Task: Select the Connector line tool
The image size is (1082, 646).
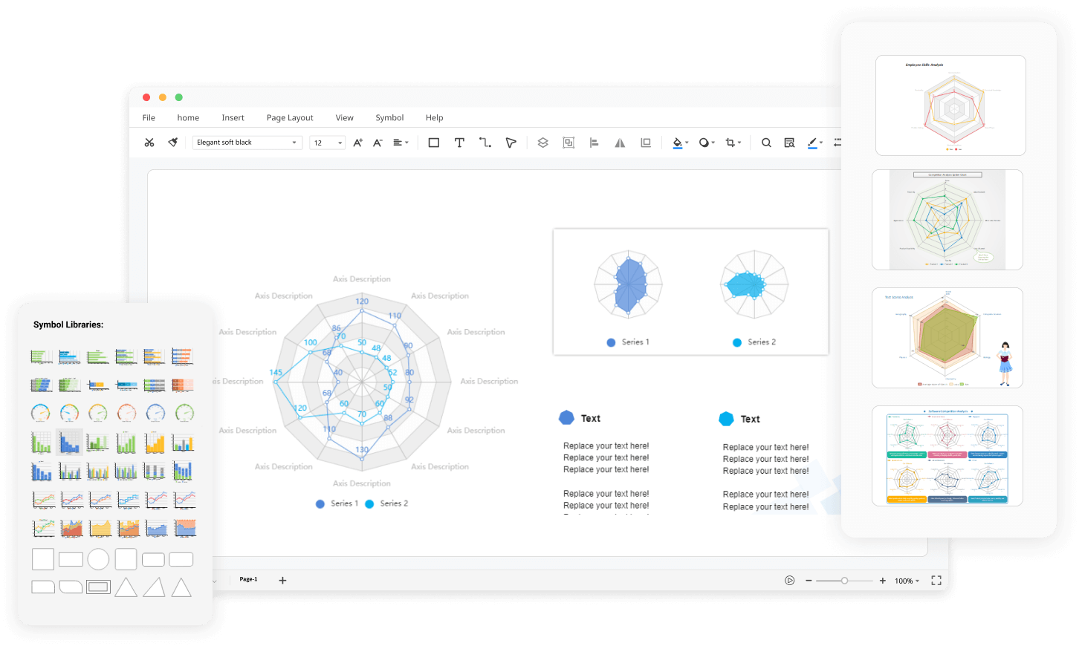Action: [x=485, y=143]
